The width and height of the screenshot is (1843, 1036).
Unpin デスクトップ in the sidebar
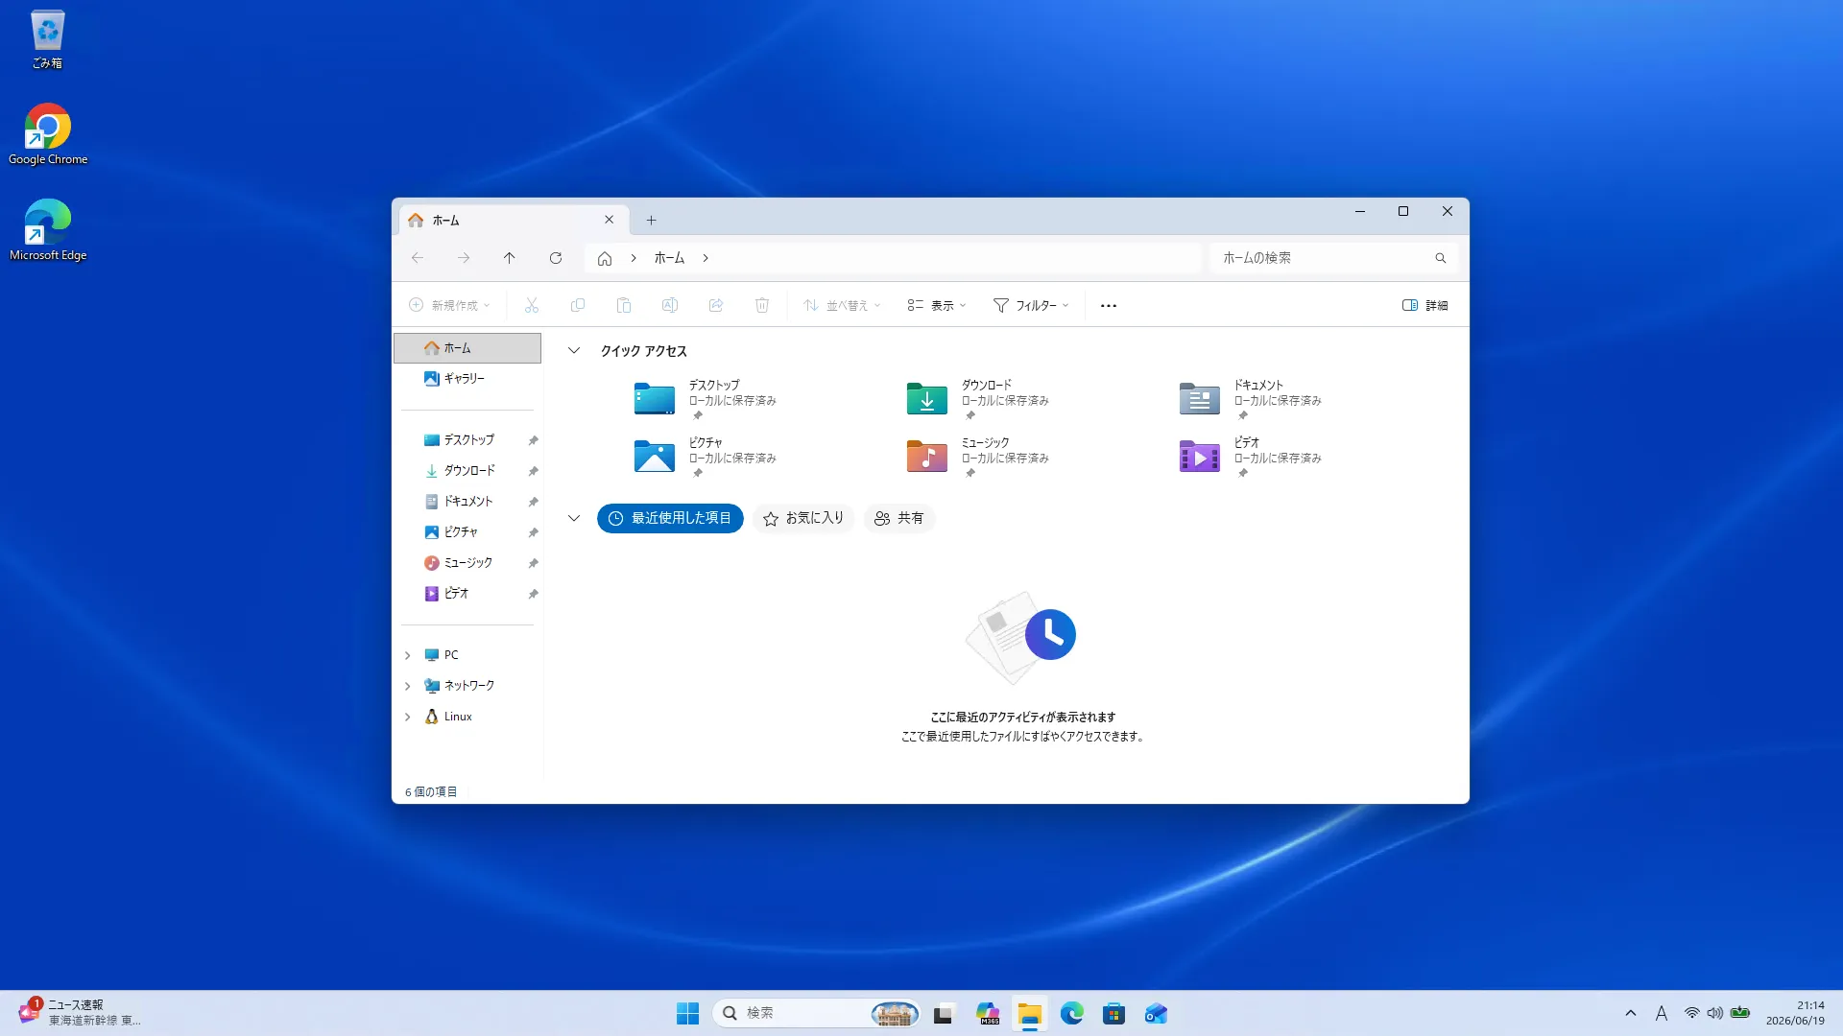pyautogui.click(x=533, y=440)
